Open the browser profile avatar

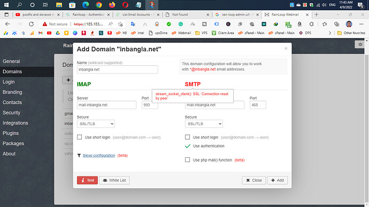pos(349,24)
